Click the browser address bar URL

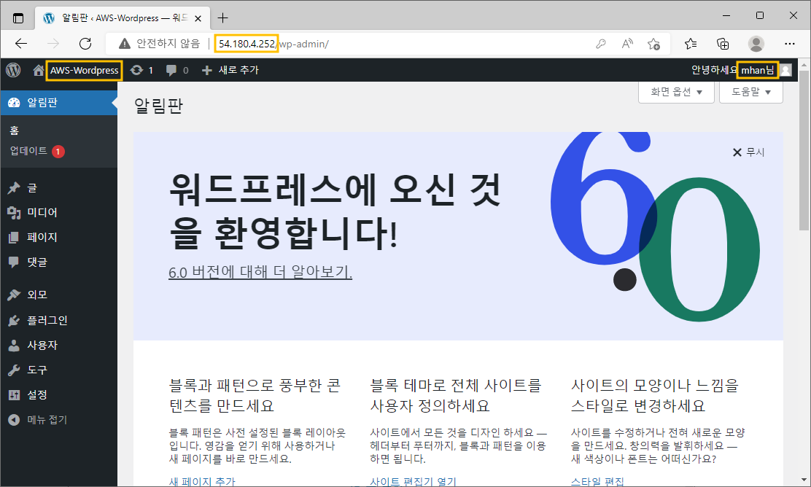(273, 44)
